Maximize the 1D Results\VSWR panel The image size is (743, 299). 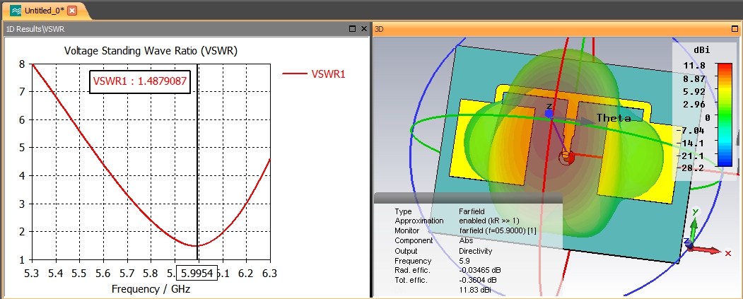[352, 29]
